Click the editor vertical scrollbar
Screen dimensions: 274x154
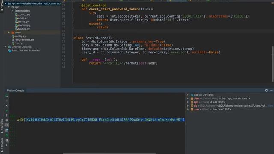(273, 64)
